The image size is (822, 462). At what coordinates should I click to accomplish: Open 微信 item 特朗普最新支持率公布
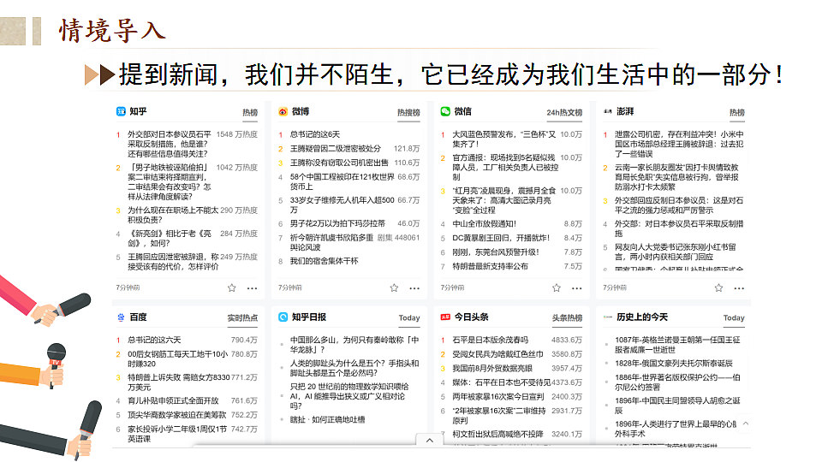pyautogui.click(x=490, y=266)
